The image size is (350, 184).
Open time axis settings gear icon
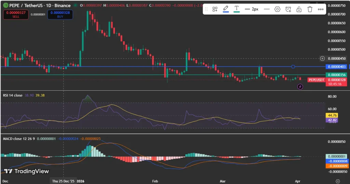click(338, 181)
